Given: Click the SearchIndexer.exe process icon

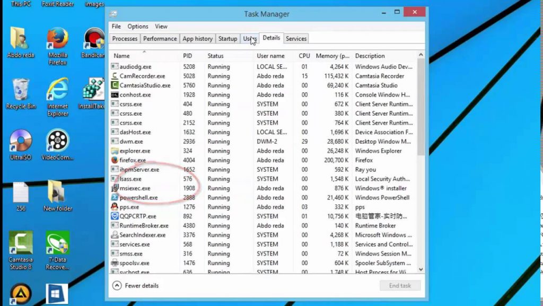Looking at the screenshot, I should tap(115, 235).
